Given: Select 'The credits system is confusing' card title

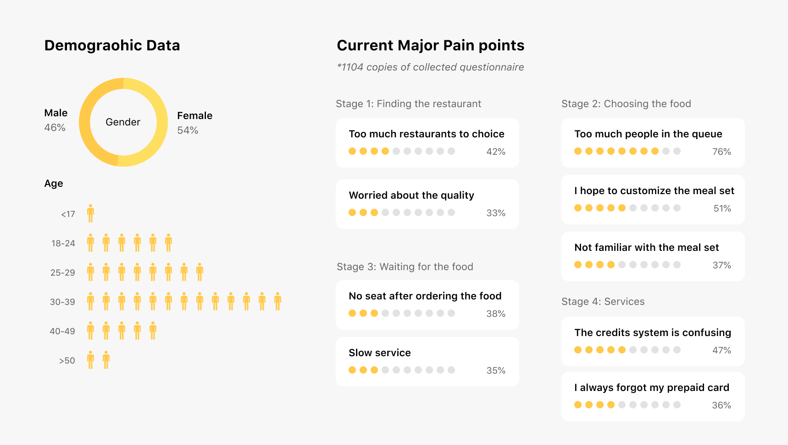Looking at the screenshot, I should (x=653, y=333).
